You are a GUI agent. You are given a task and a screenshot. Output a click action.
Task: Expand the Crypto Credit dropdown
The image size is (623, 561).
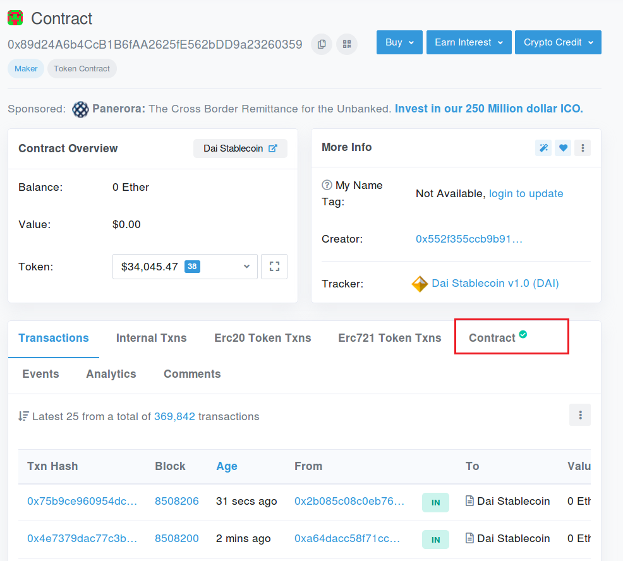coord(559,42)
